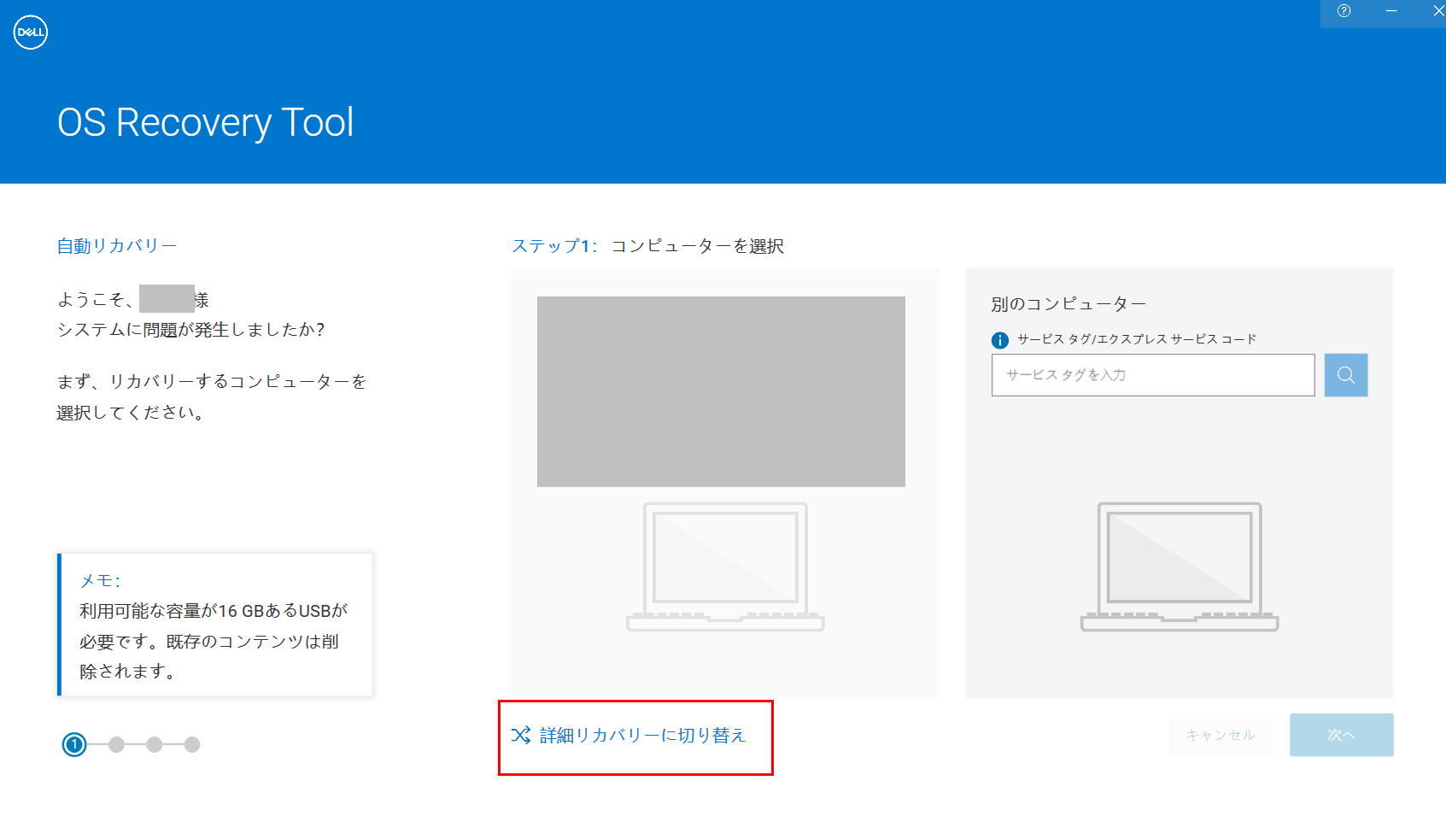Click the 別のコンピューター heading
Image resolution: width=1446 pixels, height=816 pixels.
click(1068, 304)
